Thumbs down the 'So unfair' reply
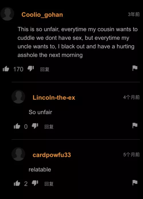The height and width of the screenshot is (199, 143). pyautogui.click(x=35, y=126)
